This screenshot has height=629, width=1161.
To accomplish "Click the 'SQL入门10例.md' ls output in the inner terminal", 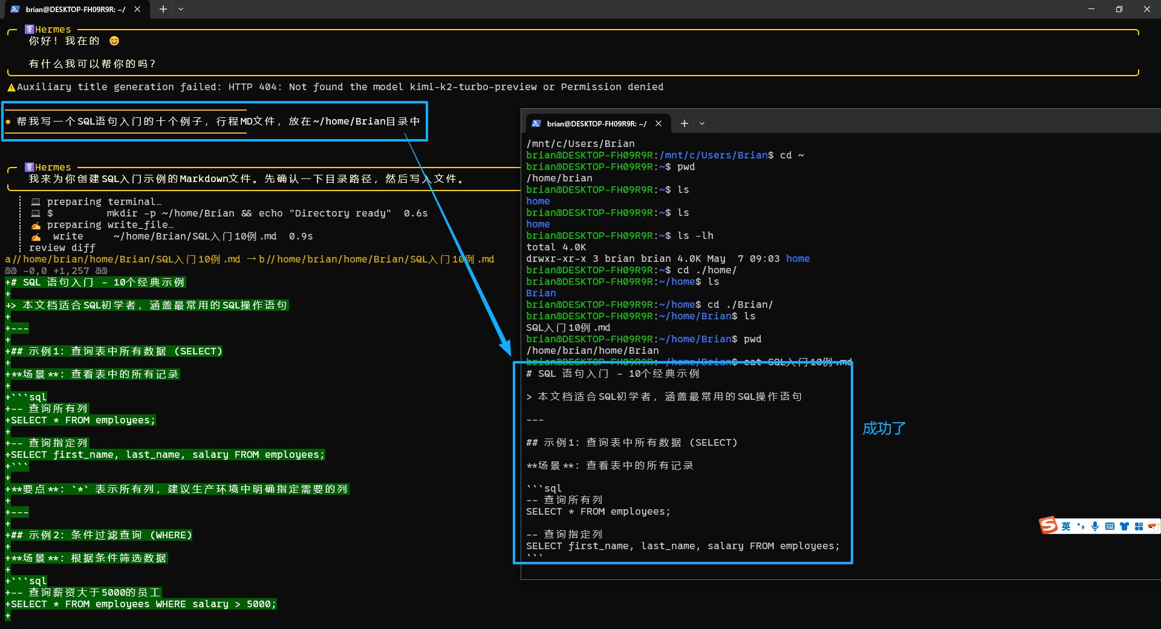I will [568, 328].
